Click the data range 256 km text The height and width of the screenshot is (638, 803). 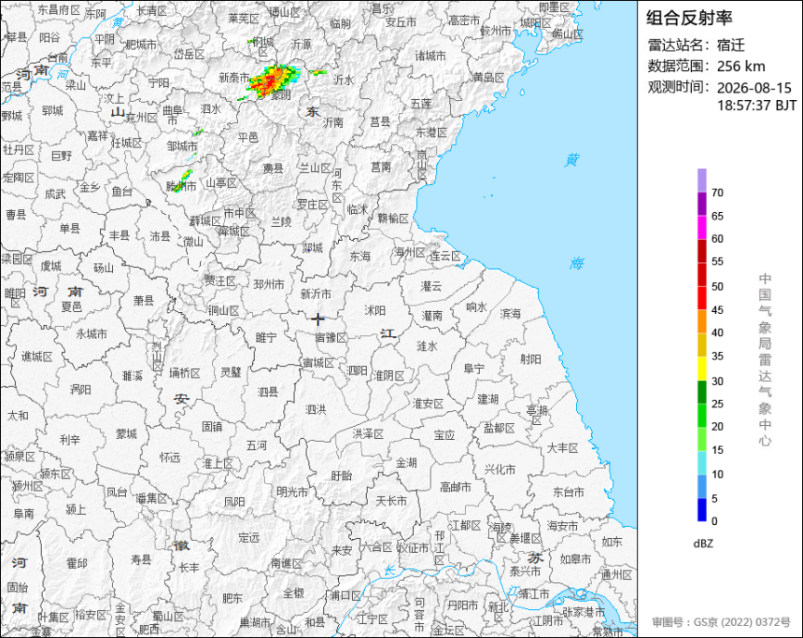(740, 66)
